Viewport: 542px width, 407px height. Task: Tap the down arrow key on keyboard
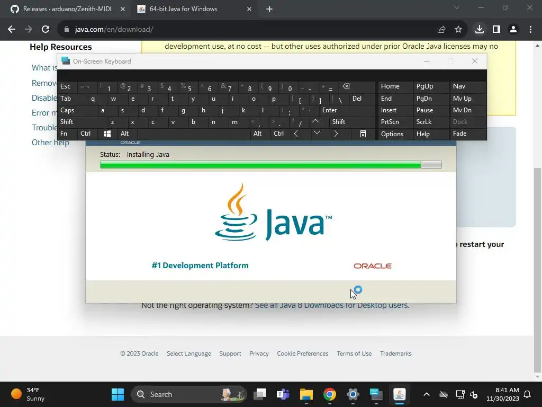(x=317, y=133)
